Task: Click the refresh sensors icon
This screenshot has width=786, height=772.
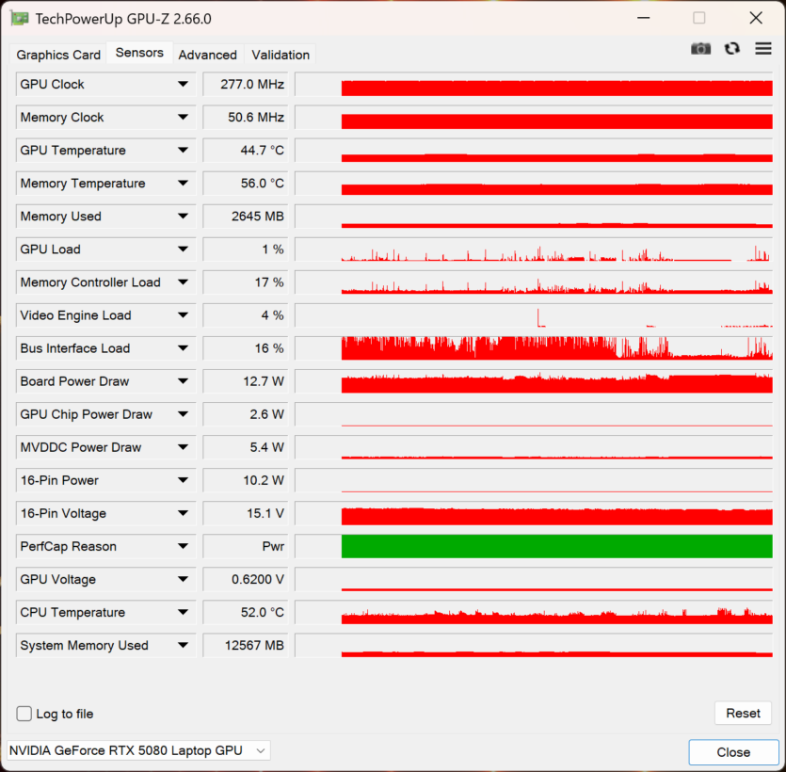Action: click(x=731, y=49)
